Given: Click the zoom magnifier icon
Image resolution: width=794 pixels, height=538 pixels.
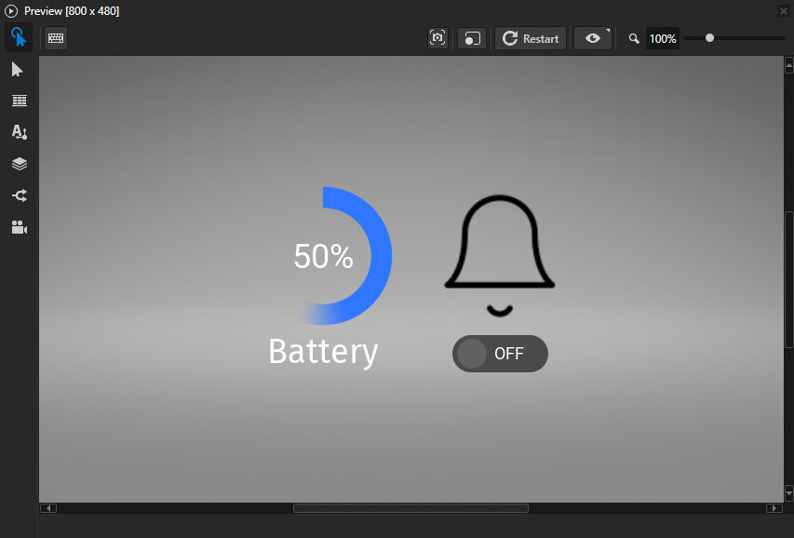Looking at the screenshot, I should [634, 38].
